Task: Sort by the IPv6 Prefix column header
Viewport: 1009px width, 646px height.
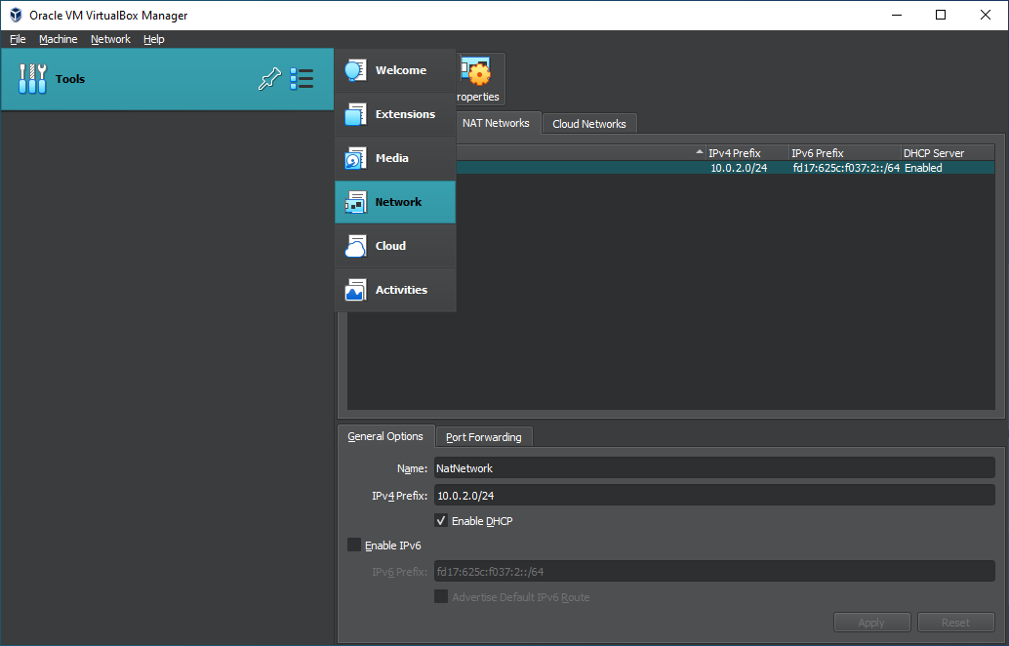Action: (845, 153)
